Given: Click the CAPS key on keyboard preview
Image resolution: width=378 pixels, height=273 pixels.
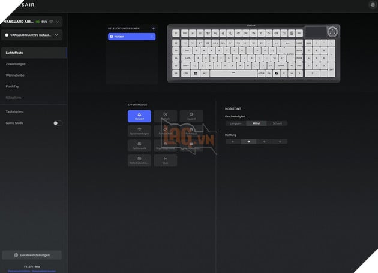Looking at the screenshot, I should pos(188,58).
